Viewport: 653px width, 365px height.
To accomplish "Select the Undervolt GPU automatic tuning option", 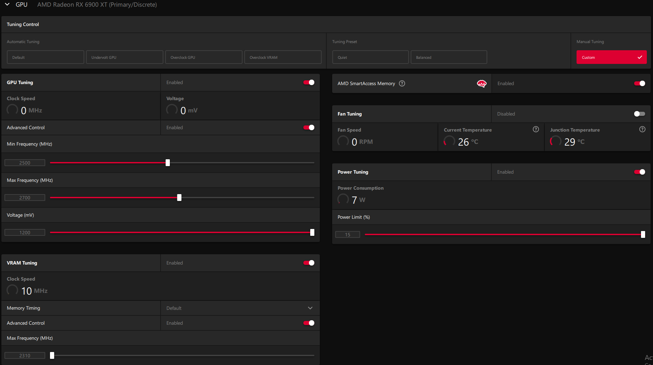I will pos(124,57).
